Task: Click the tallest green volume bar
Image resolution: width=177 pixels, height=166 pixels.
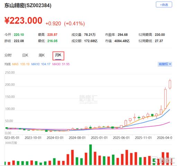Action: click(x=90, y=155)
